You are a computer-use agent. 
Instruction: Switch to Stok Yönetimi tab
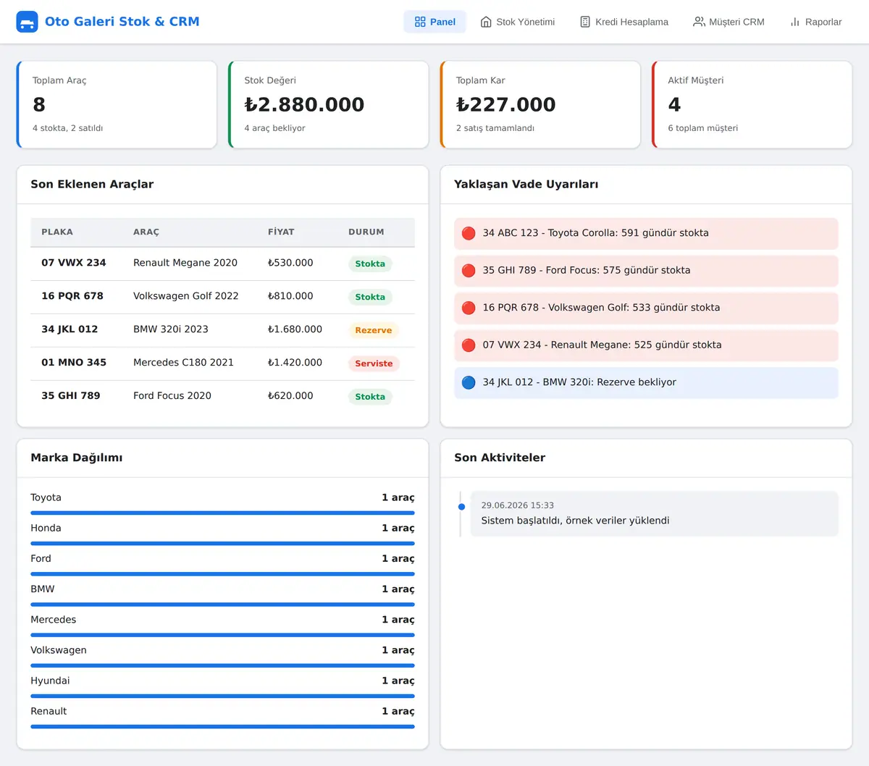(518, 22)
